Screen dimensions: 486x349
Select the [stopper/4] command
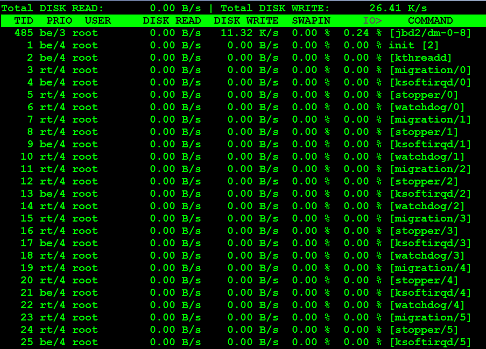(424, 281)
